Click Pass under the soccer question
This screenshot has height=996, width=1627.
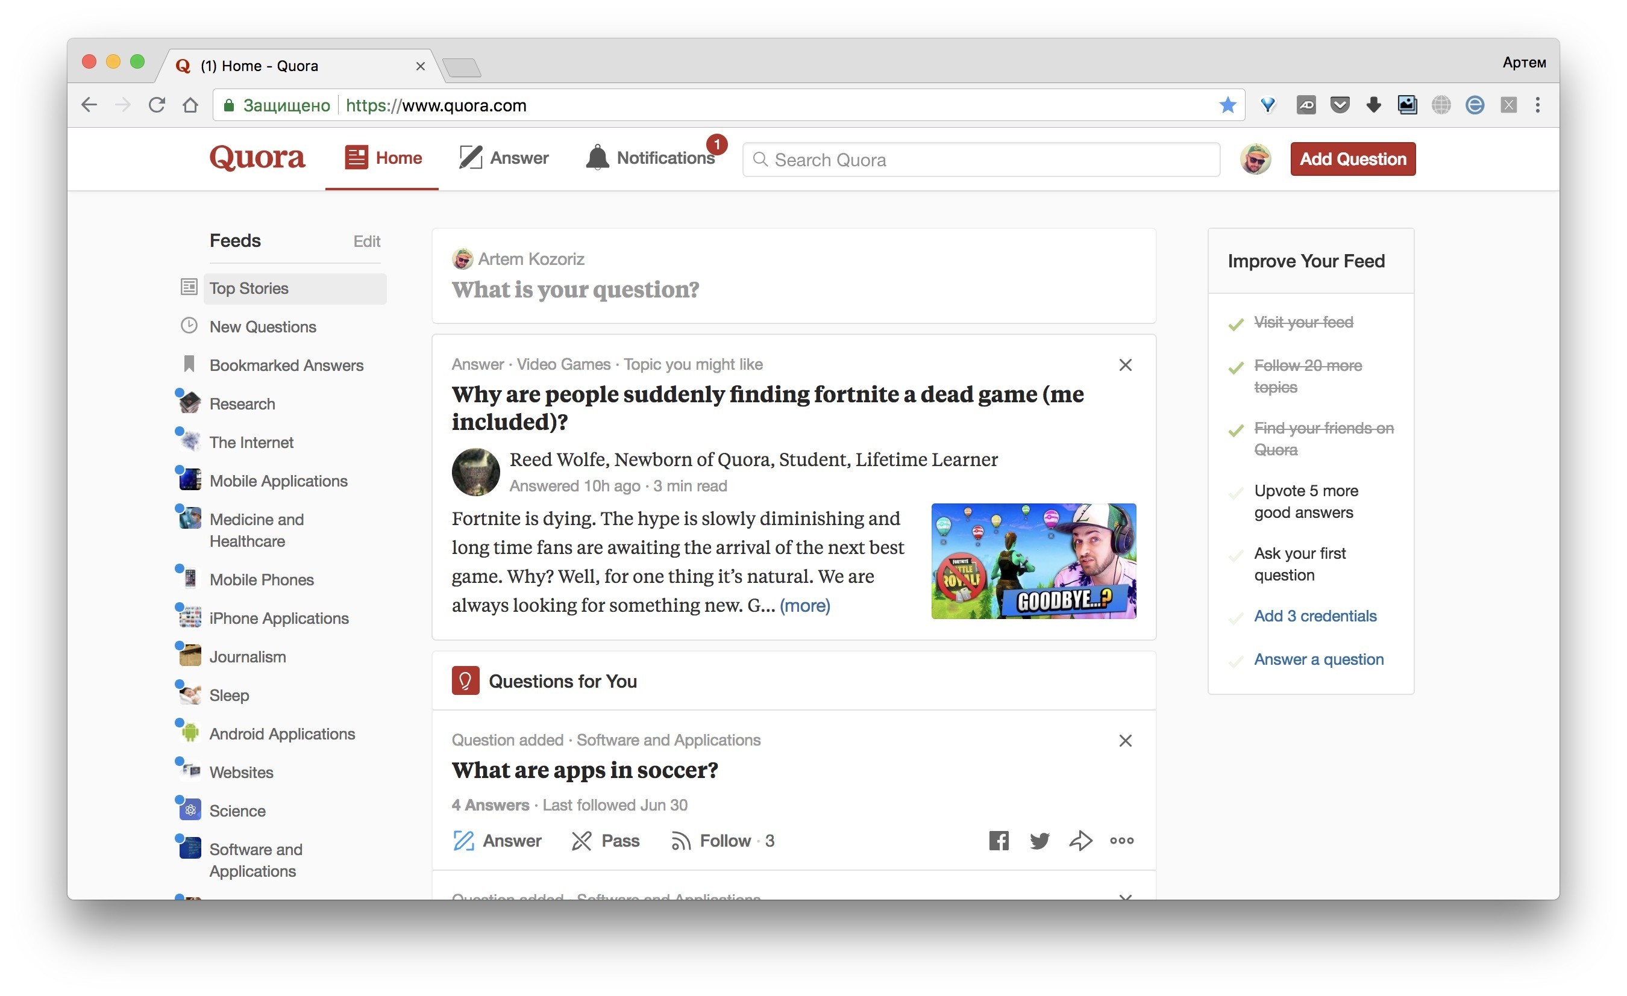tap(606, 841)
